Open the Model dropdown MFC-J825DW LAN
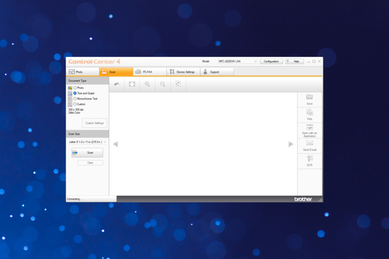 (238, 61)
